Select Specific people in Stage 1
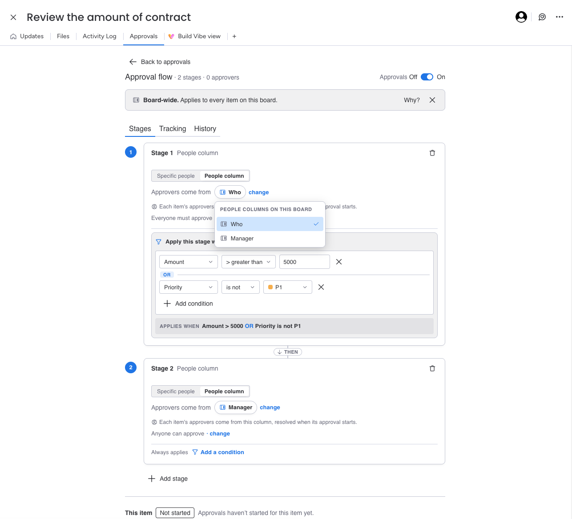 (176, 176)
